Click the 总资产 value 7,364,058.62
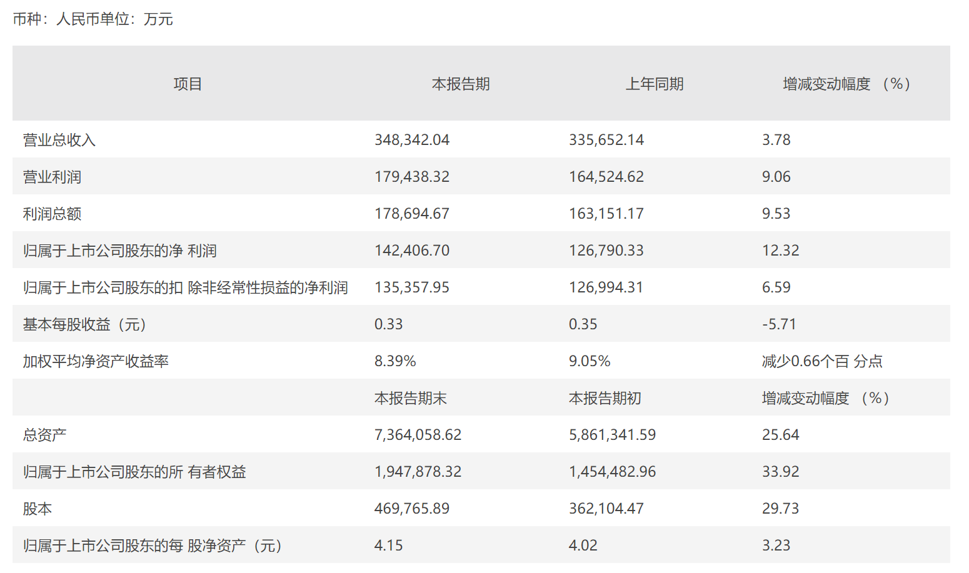 pos(418,435)
